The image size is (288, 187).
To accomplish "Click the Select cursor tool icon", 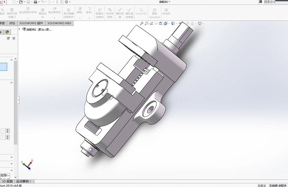I will coord(50,2).
